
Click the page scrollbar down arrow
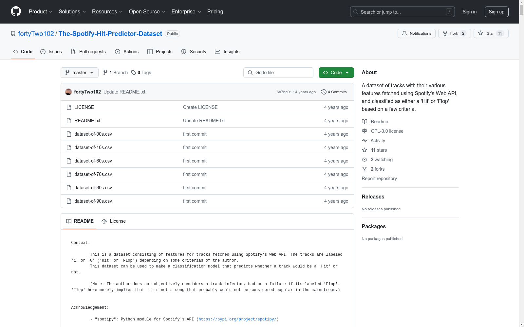coord(521,324)
